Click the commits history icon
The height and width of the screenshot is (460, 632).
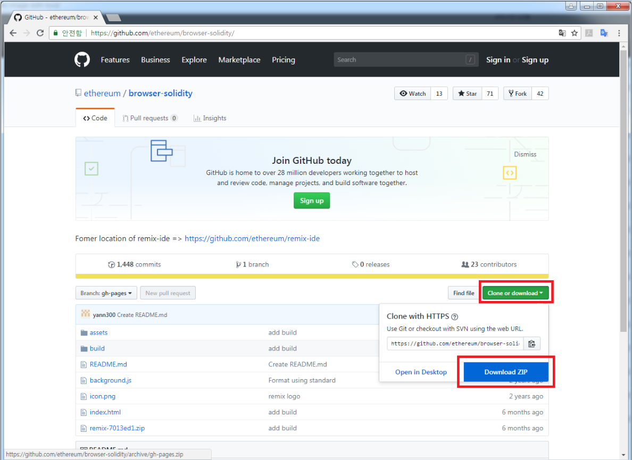tap(111, 264)
